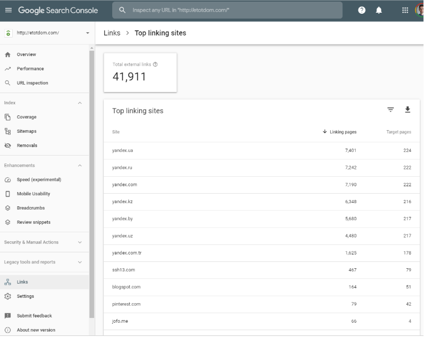The height and width of the screenshot is (337, 424).
Task: Click the filter rows icon
Action: (391, 110)
